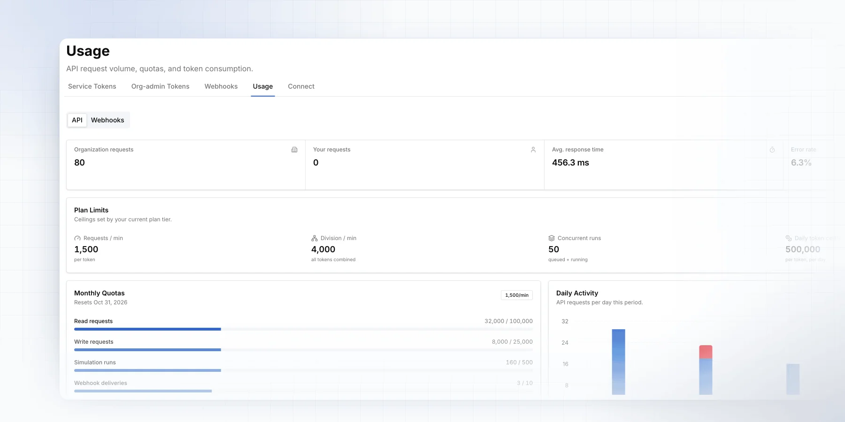Viewport: 845px width, 422px height.
Task: Open the Webhooks top navigation tab
Action: (x=221, y=86)
